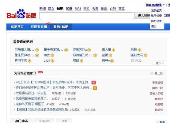Viewport: 170px width, 123px height.
Task: Click the level badge beside 尼玛市丸银
Action: [x=37, y=50]
